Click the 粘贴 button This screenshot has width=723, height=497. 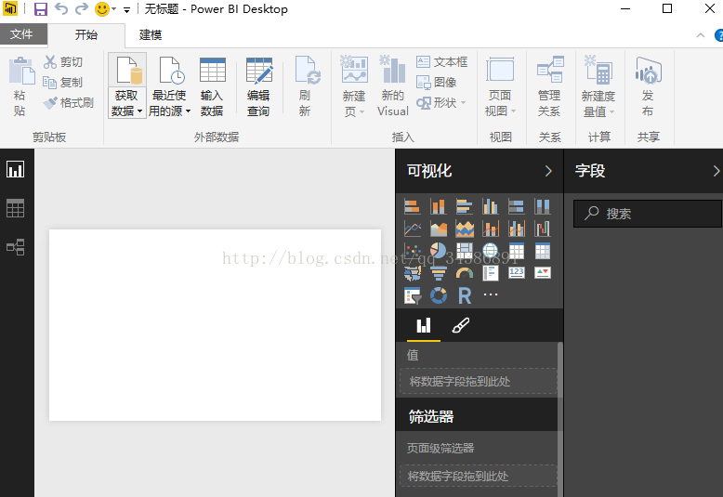(20, 86)
